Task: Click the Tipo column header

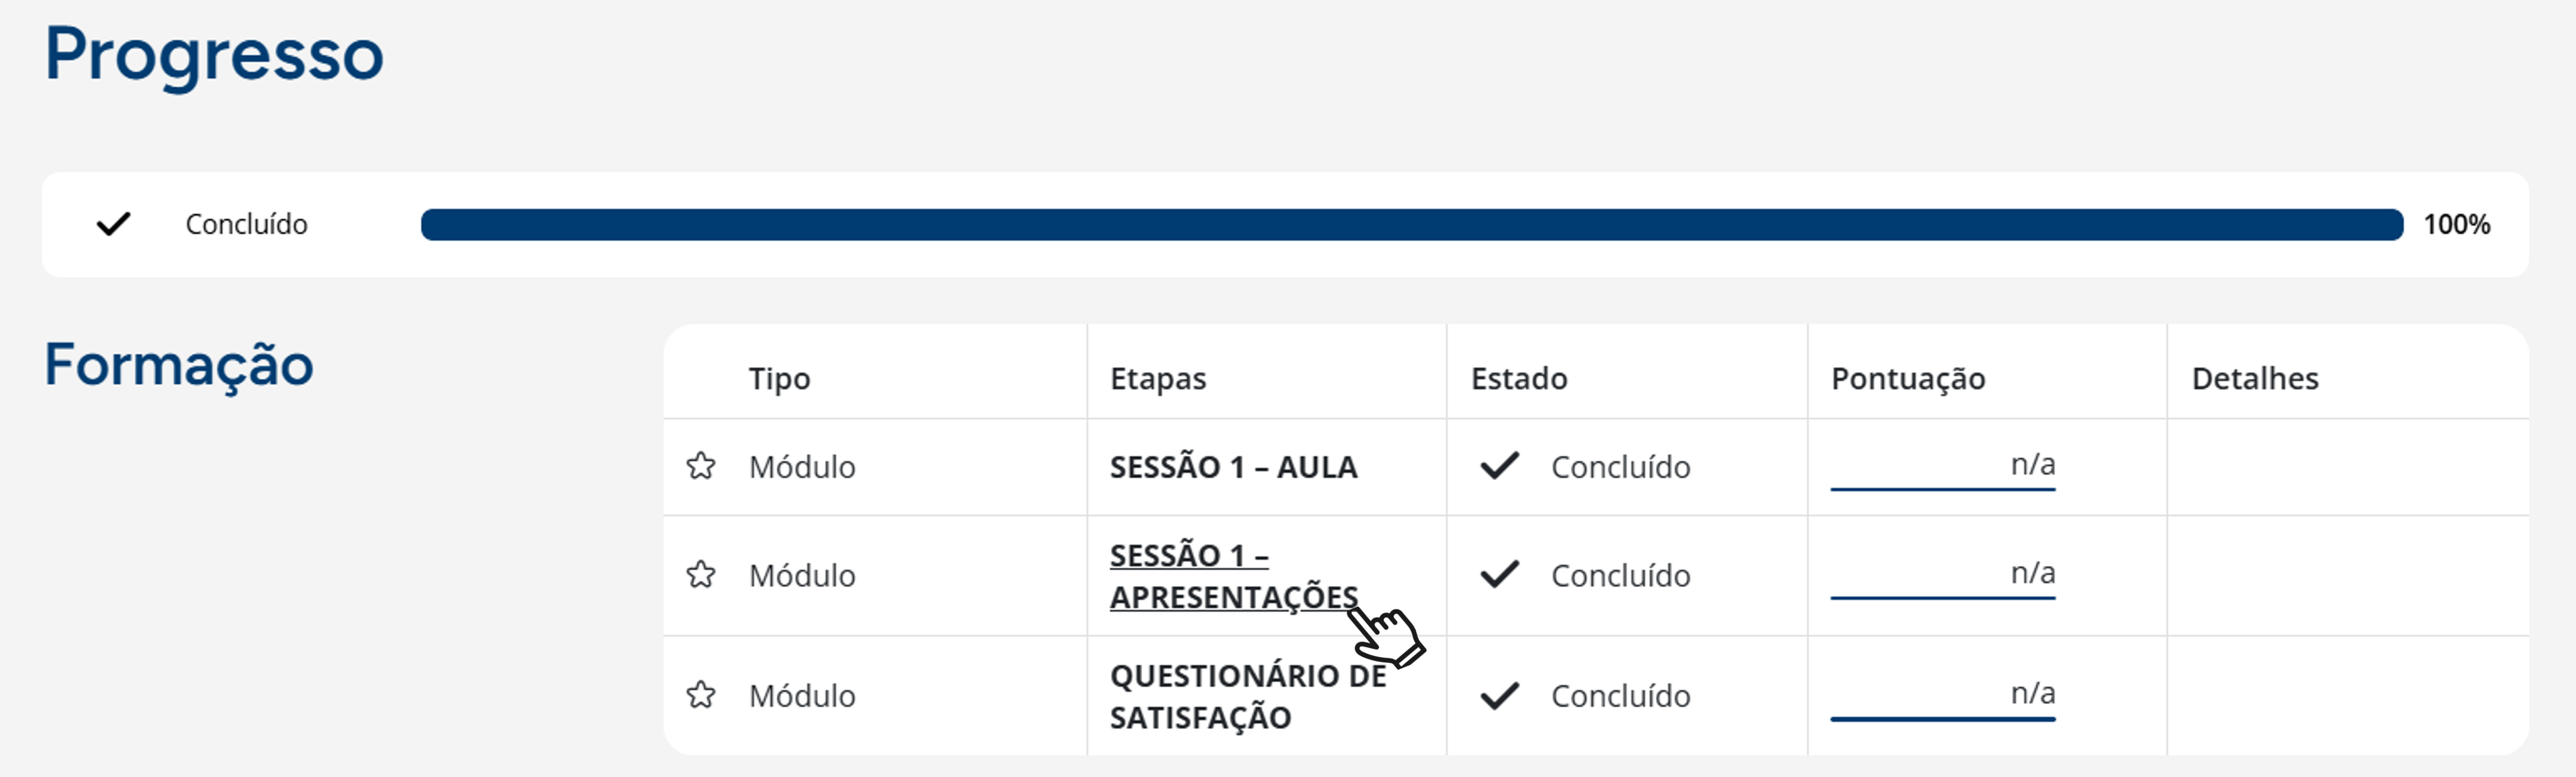Action: 779,379
